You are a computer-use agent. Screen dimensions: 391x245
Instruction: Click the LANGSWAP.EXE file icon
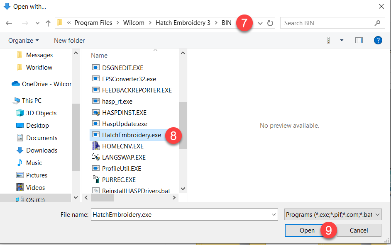point(96,157)
